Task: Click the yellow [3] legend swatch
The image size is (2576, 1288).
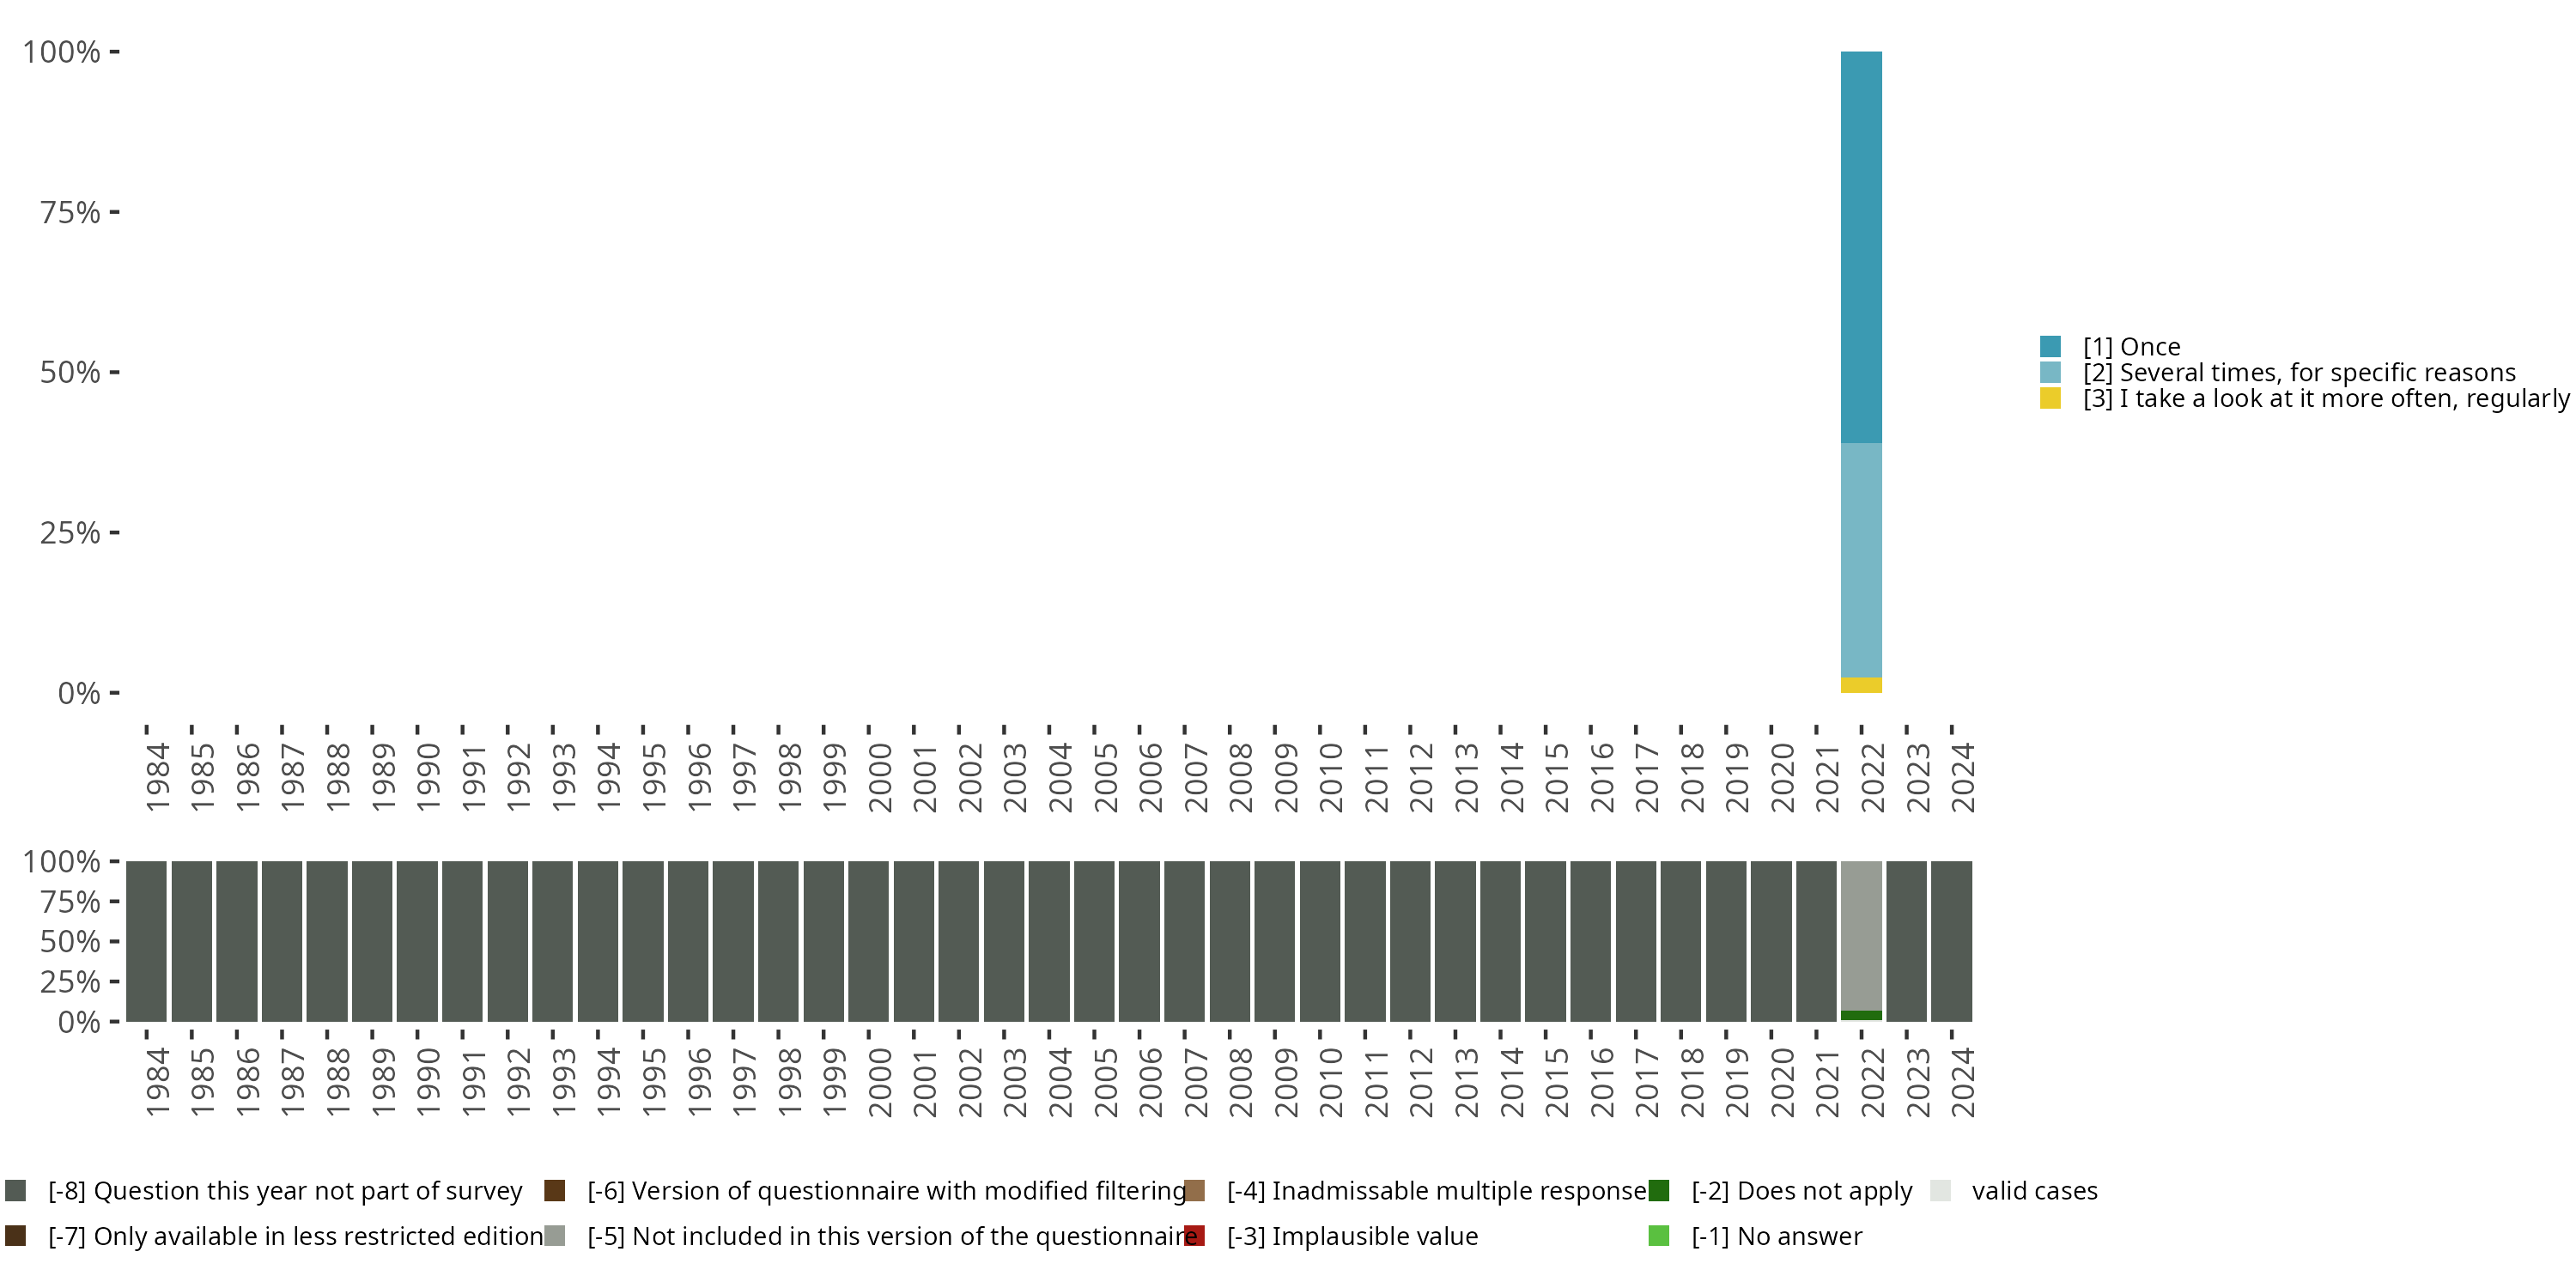Action: click(x=2050, y=399)
